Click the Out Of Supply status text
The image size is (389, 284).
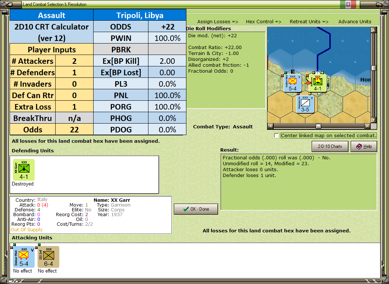click(27, 229)
